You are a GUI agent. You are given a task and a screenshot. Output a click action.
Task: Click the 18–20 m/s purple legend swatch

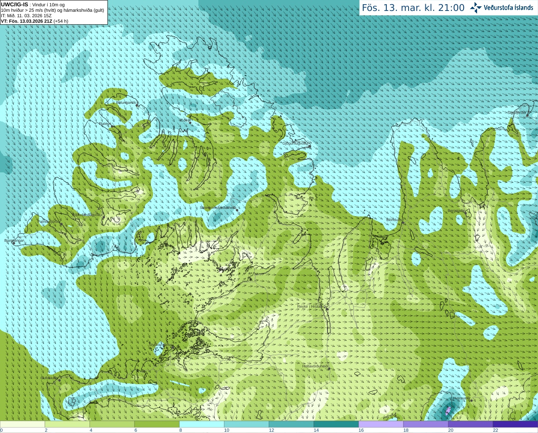(x=426, y=424)
